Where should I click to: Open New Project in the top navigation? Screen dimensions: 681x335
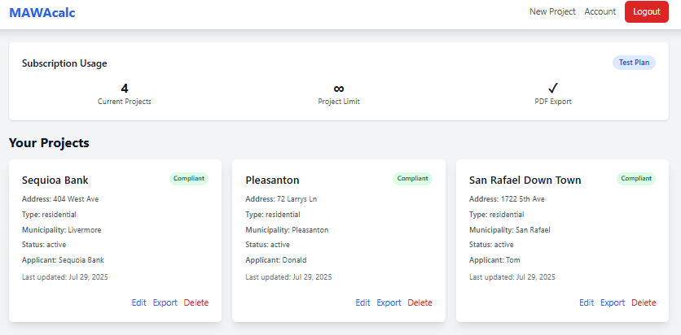[x=552, y=11]
